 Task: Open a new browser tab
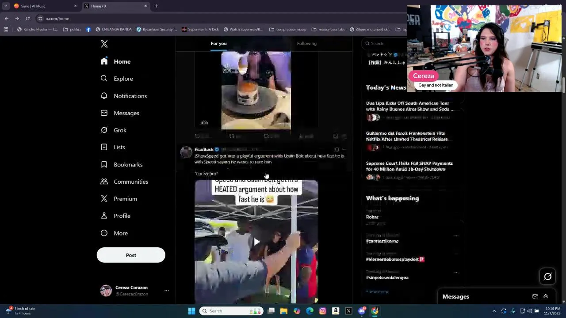pyautogui.click(x=156, y=6)
